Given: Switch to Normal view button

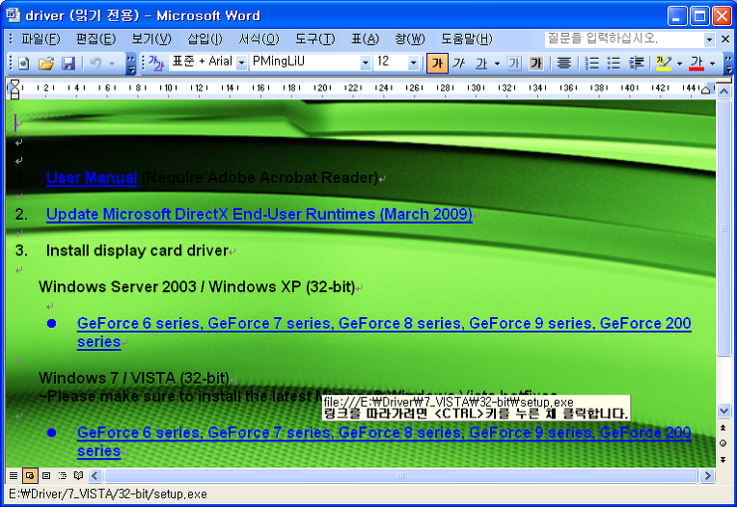Looking at the screenshot, I should coord(14,476).
